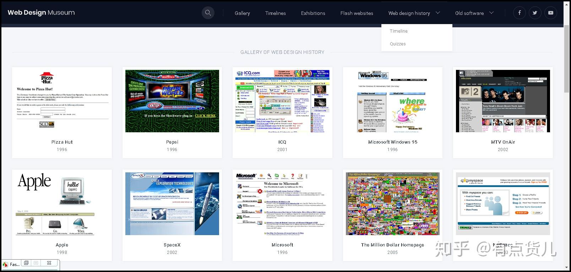
Task: Click the year 1998 under Apple
Action: 62,252
